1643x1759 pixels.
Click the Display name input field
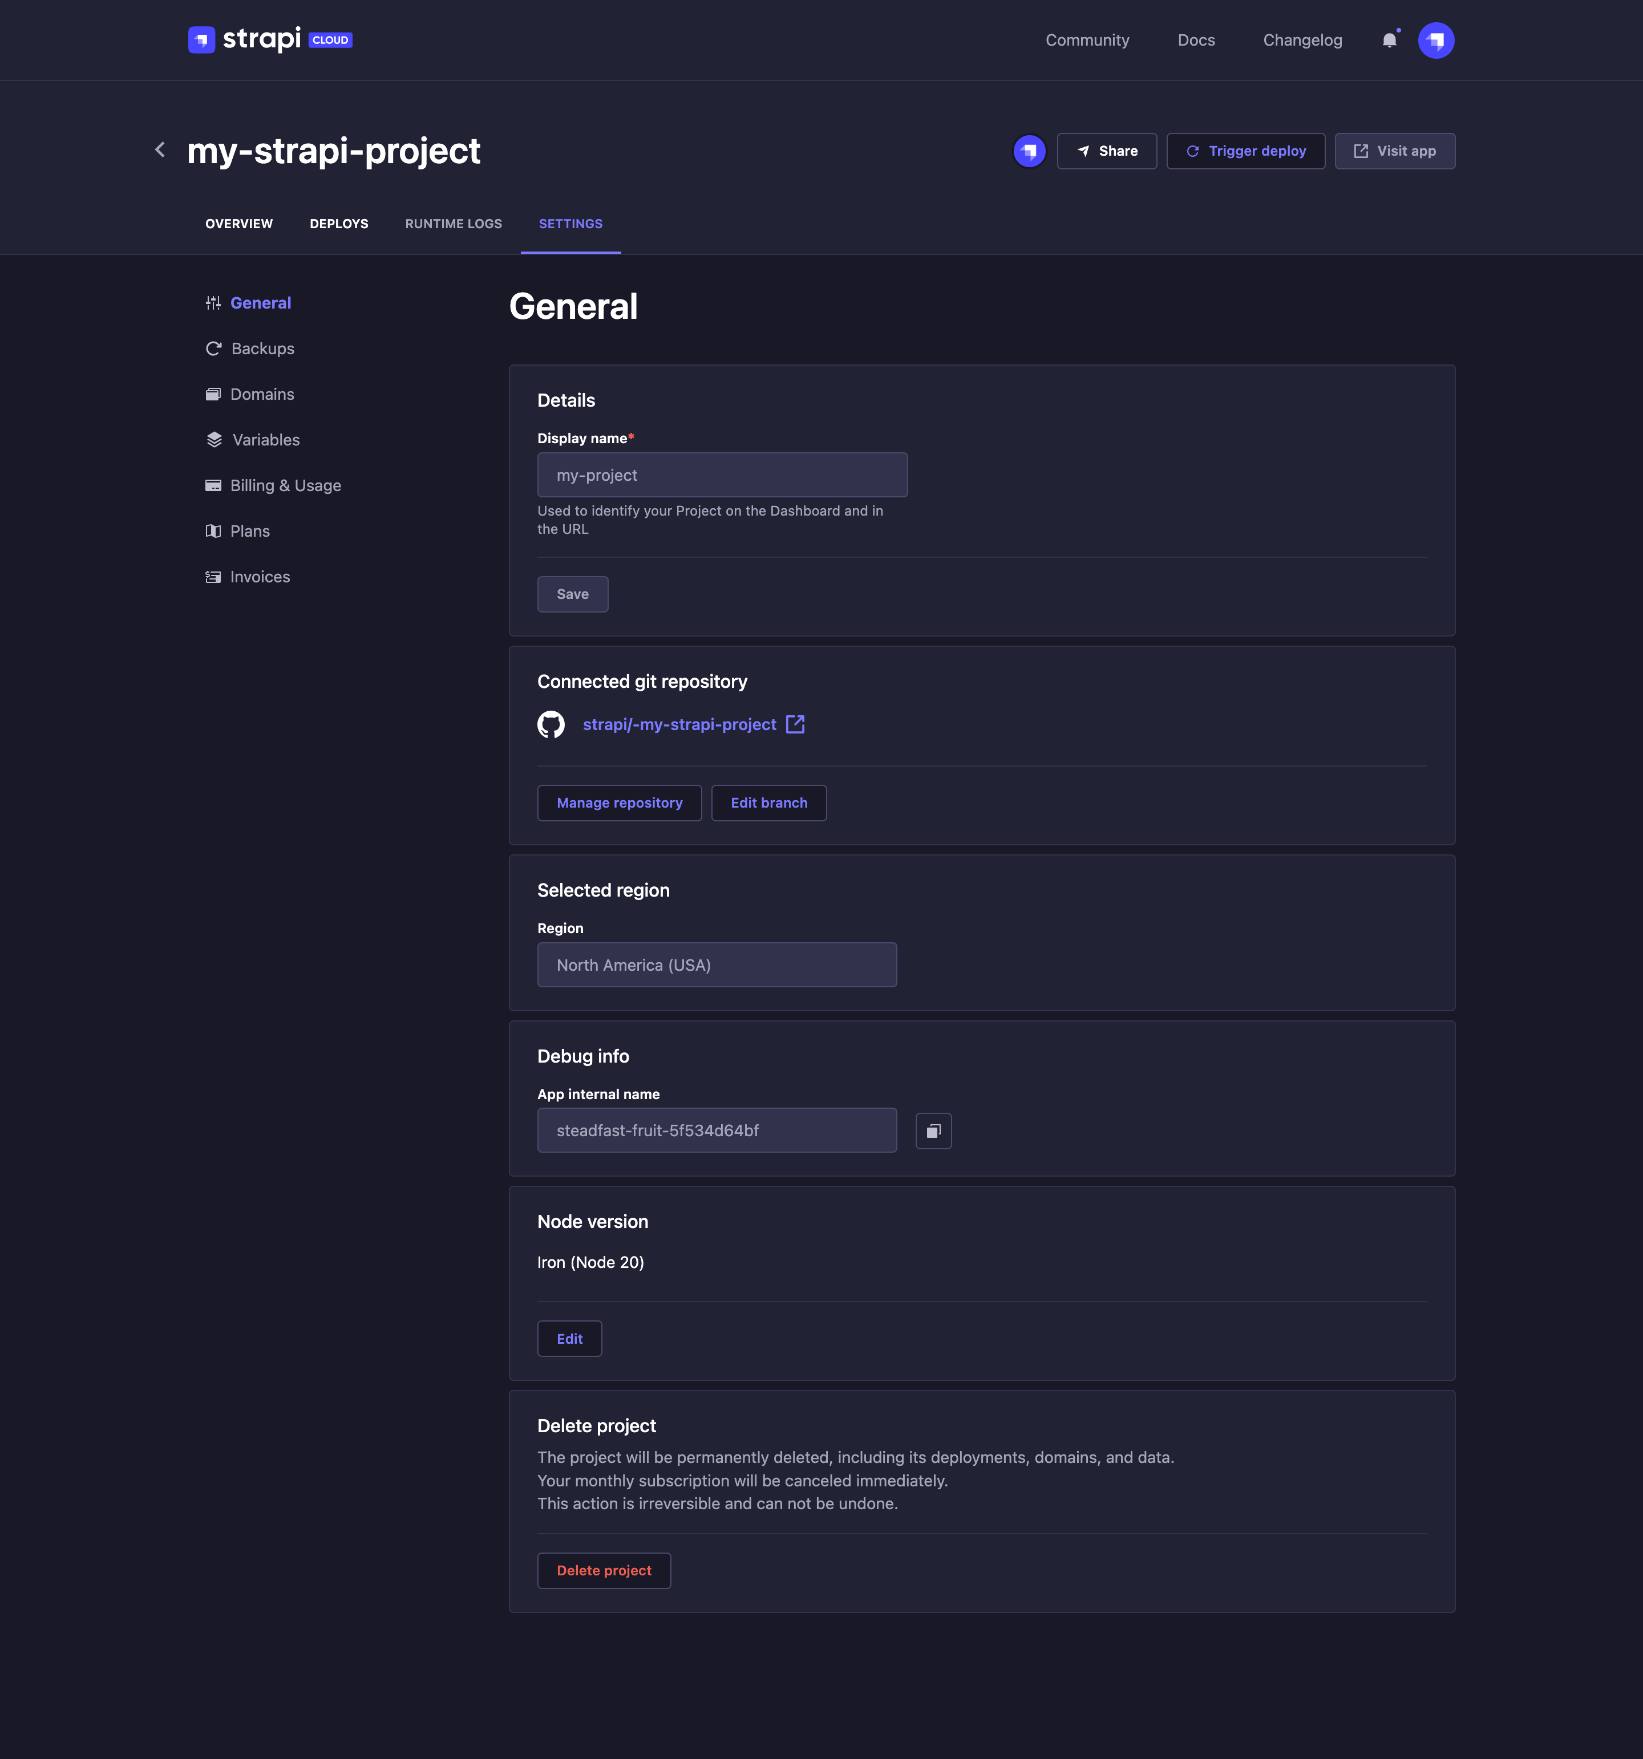(x=722, y=475)
